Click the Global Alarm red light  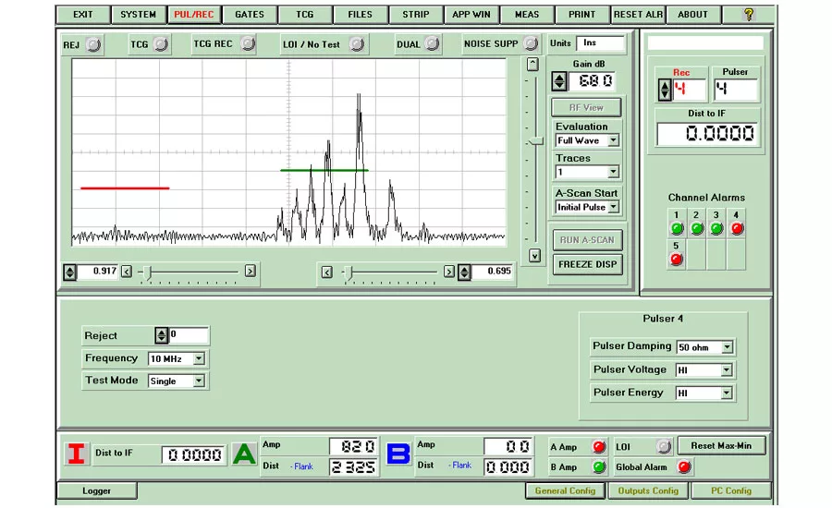684,467
